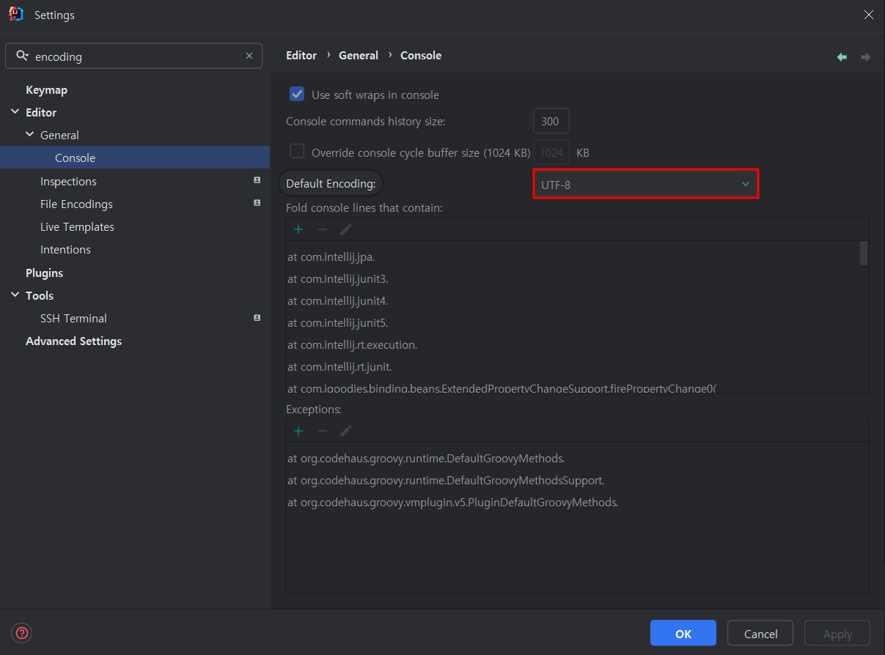Open the help question mark icon
The height and width of the screenshot is (655, 885).
22,633
